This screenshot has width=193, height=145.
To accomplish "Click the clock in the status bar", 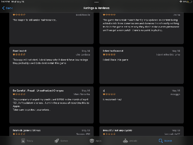I will coord(5,2).
